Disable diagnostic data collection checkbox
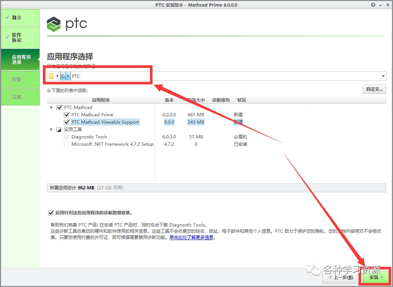 pos(51,213)
